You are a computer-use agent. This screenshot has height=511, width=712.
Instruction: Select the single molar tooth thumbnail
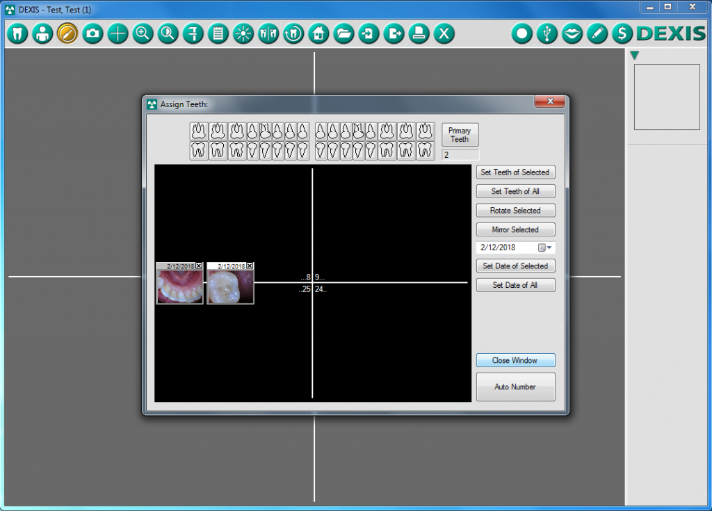click(230, 287)
